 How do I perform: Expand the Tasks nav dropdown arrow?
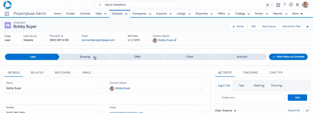point(105,14)
